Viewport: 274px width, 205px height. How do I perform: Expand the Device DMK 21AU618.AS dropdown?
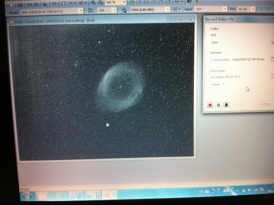point(80,10)
